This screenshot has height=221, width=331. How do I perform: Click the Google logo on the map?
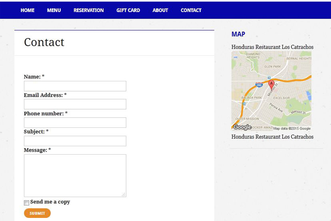[242, 127]
